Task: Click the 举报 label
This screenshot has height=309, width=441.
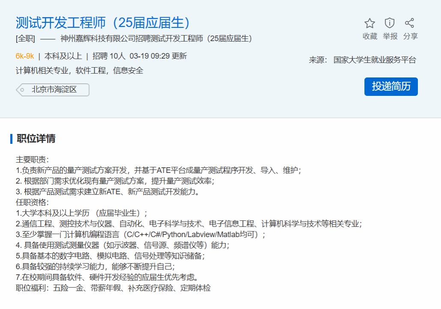Action: click(x=390, y=36)
